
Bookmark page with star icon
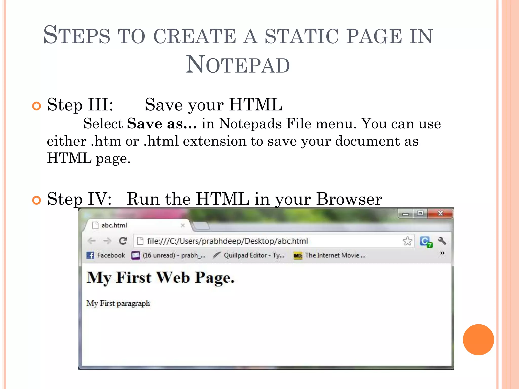pos(407,241)
